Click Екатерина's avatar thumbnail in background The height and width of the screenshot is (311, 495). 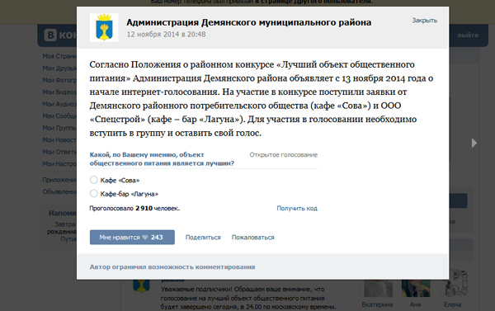[378, 288]
